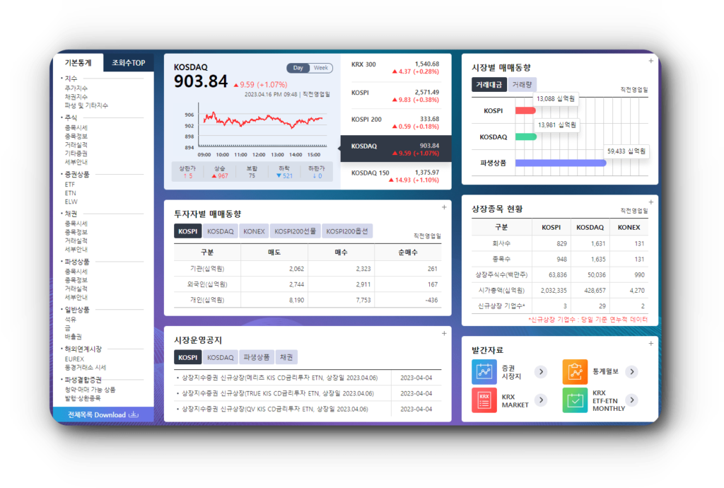This screenshot has width=724, height=488.
Task: Select 파생상품 tab in 시장운영공지
Action: click(x=257, y=357)
